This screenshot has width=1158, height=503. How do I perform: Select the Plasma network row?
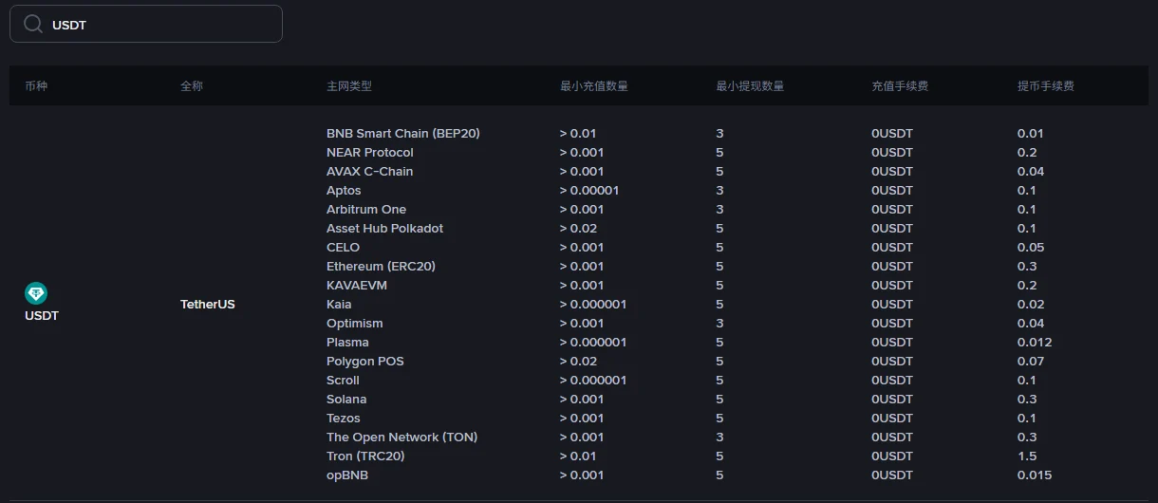347,343
